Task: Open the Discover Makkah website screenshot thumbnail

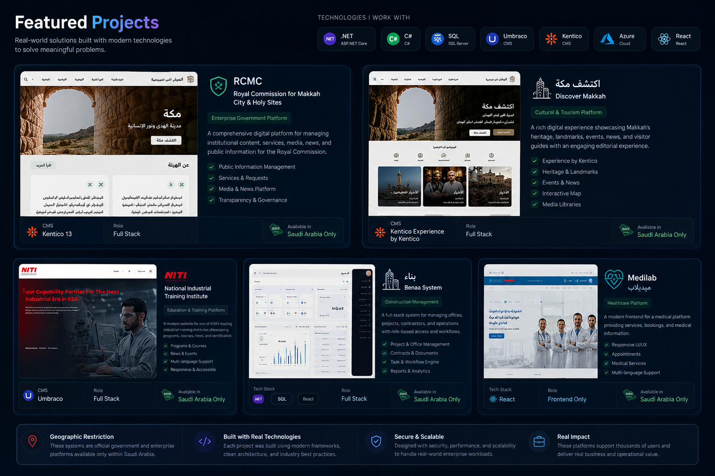Action: pyautogui.click(x=445, y=144)
